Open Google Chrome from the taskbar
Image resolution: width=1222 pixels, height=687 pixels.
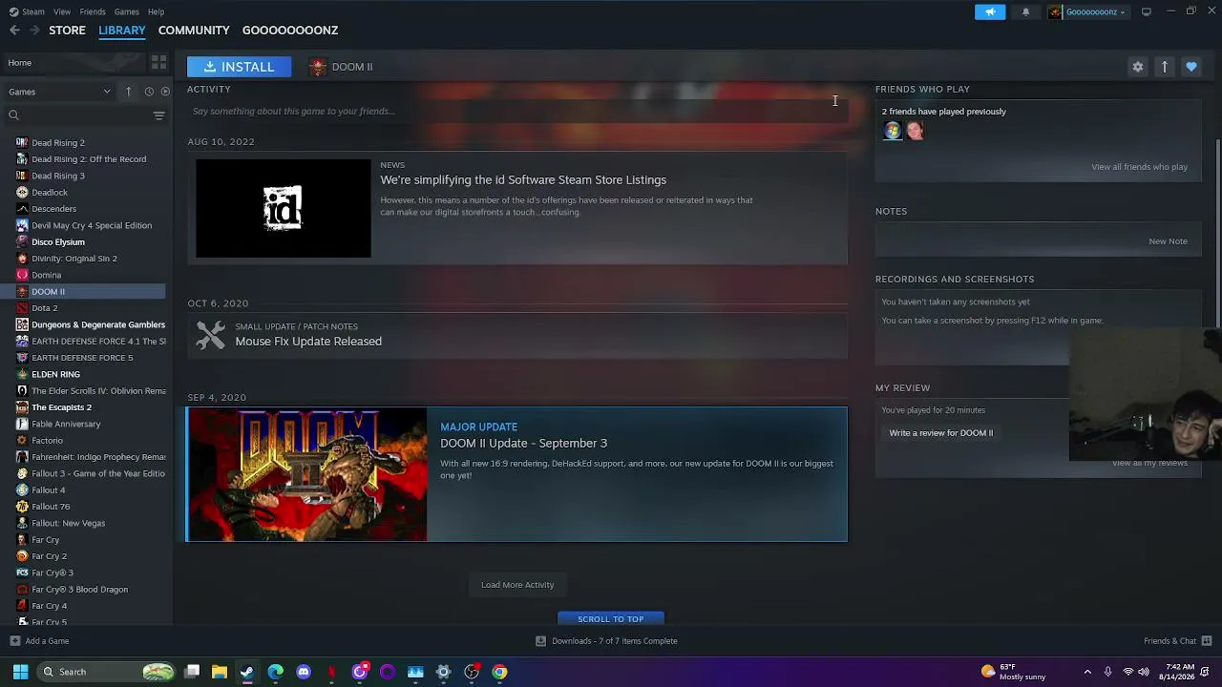click(x=499, y=672)
